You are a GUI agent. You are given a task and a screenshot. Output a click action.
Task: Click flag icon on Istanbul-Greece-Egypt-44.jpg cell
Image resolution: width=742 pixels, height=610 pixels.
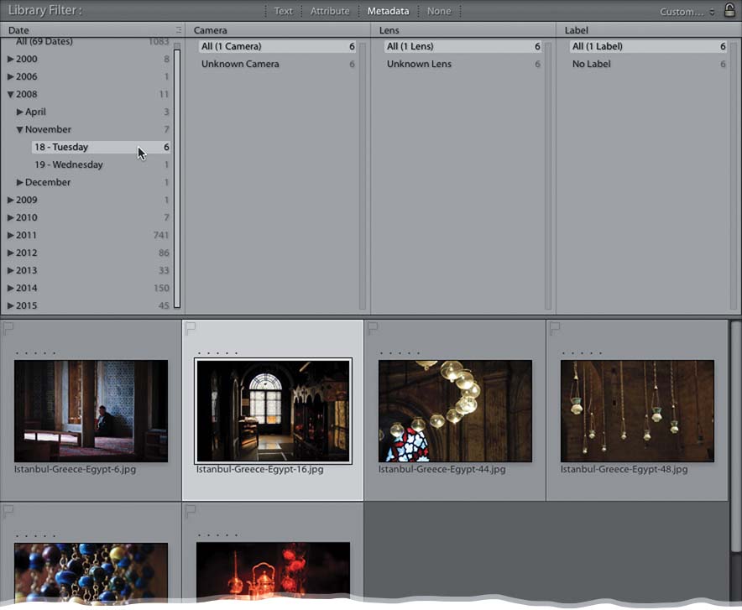374,327
